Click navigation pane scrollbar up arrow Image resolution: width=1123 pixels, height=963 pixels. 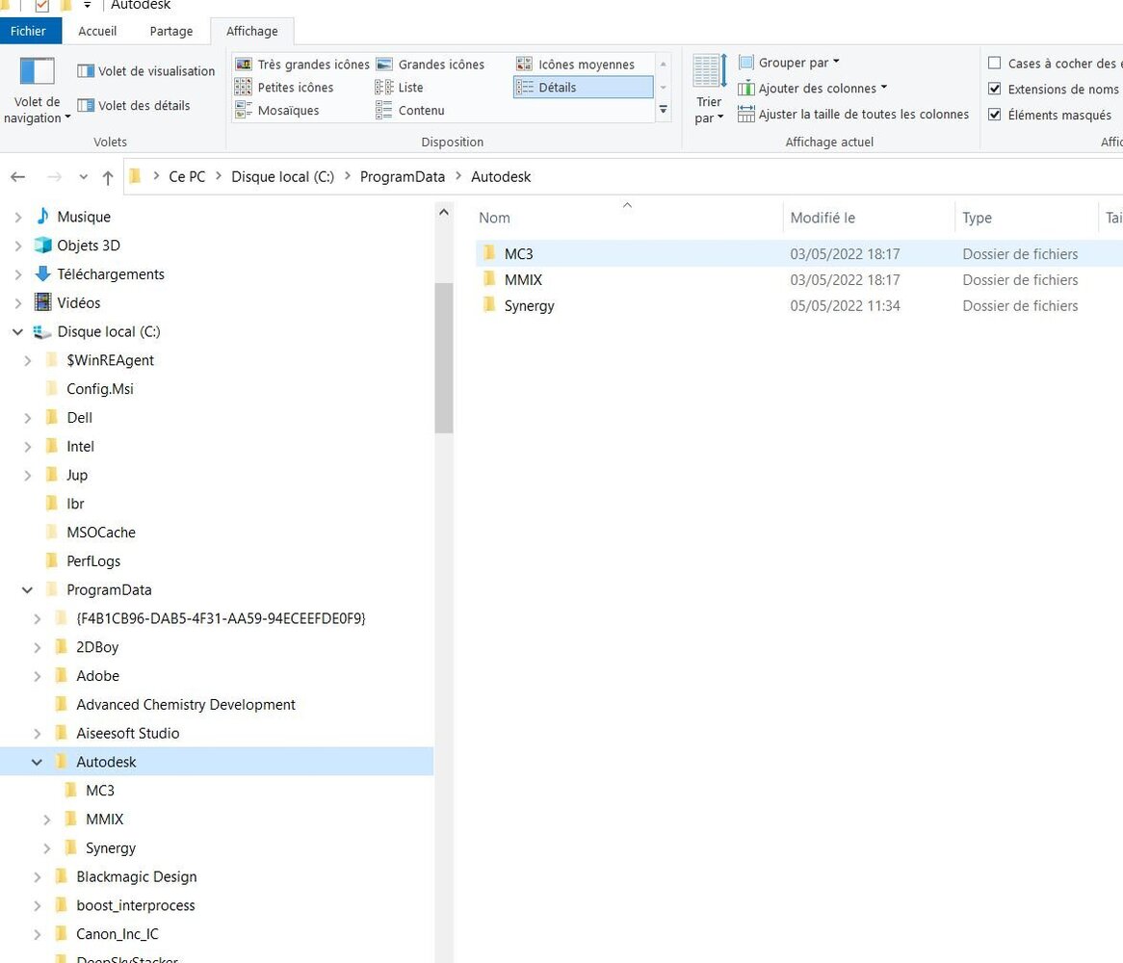[443, 212]
